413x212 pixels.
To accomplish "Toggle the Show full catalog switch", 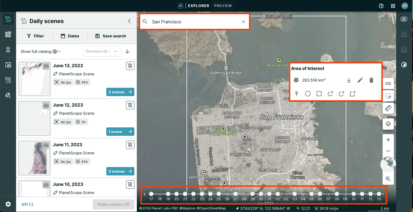I will [57, 51].
